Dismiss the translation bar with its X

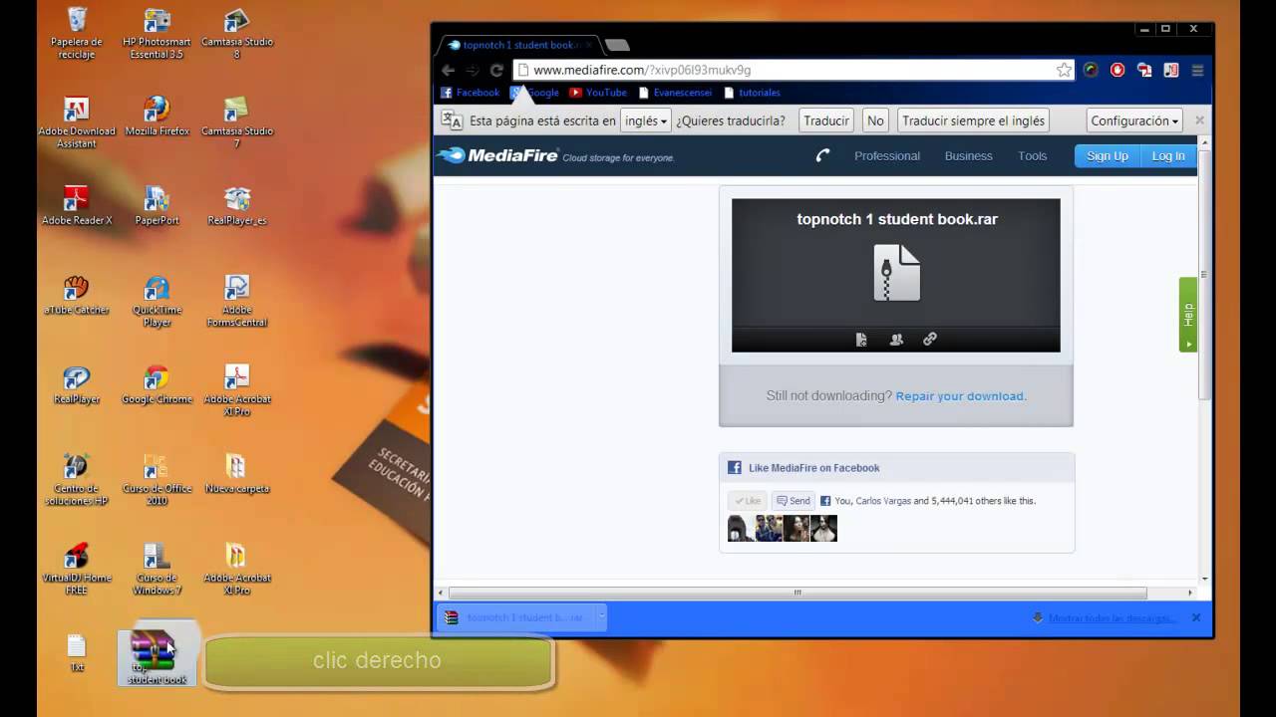(x=1199, y=120)
